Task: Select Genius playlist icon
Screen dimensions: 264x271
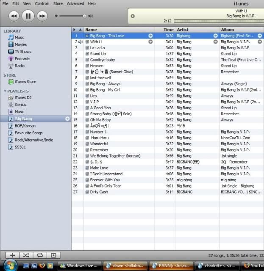Action: (x=11, y=105)
